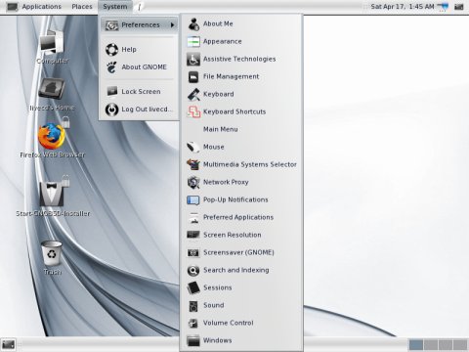The height and width of the screenshot is (352, 469).
Task: Click the Network Proxy label
Action: click(226, 182)
